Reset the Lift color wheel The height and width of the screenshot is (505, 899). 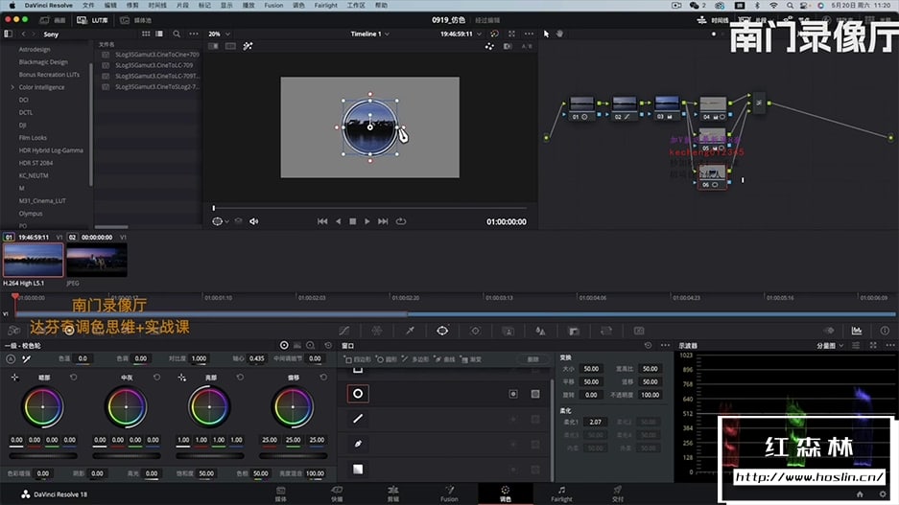[73, 378]
